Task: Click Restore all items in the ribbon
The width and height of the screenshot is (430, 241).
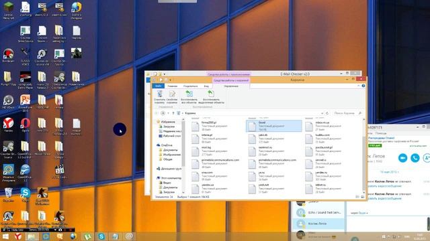Action: (189, 97)
